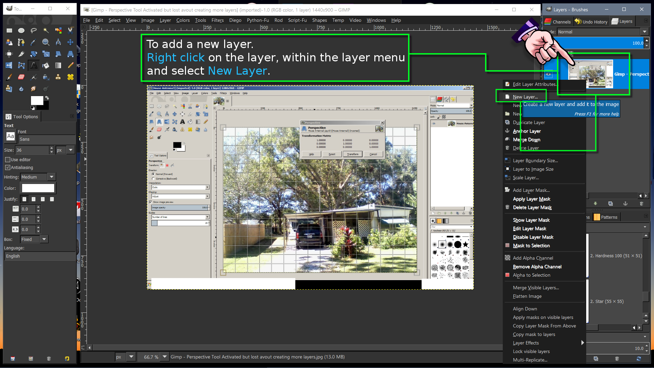This screenshot has height=368, width=654.
Task: Open the status bar unit dropdown
Action: [x=131, y=357]
